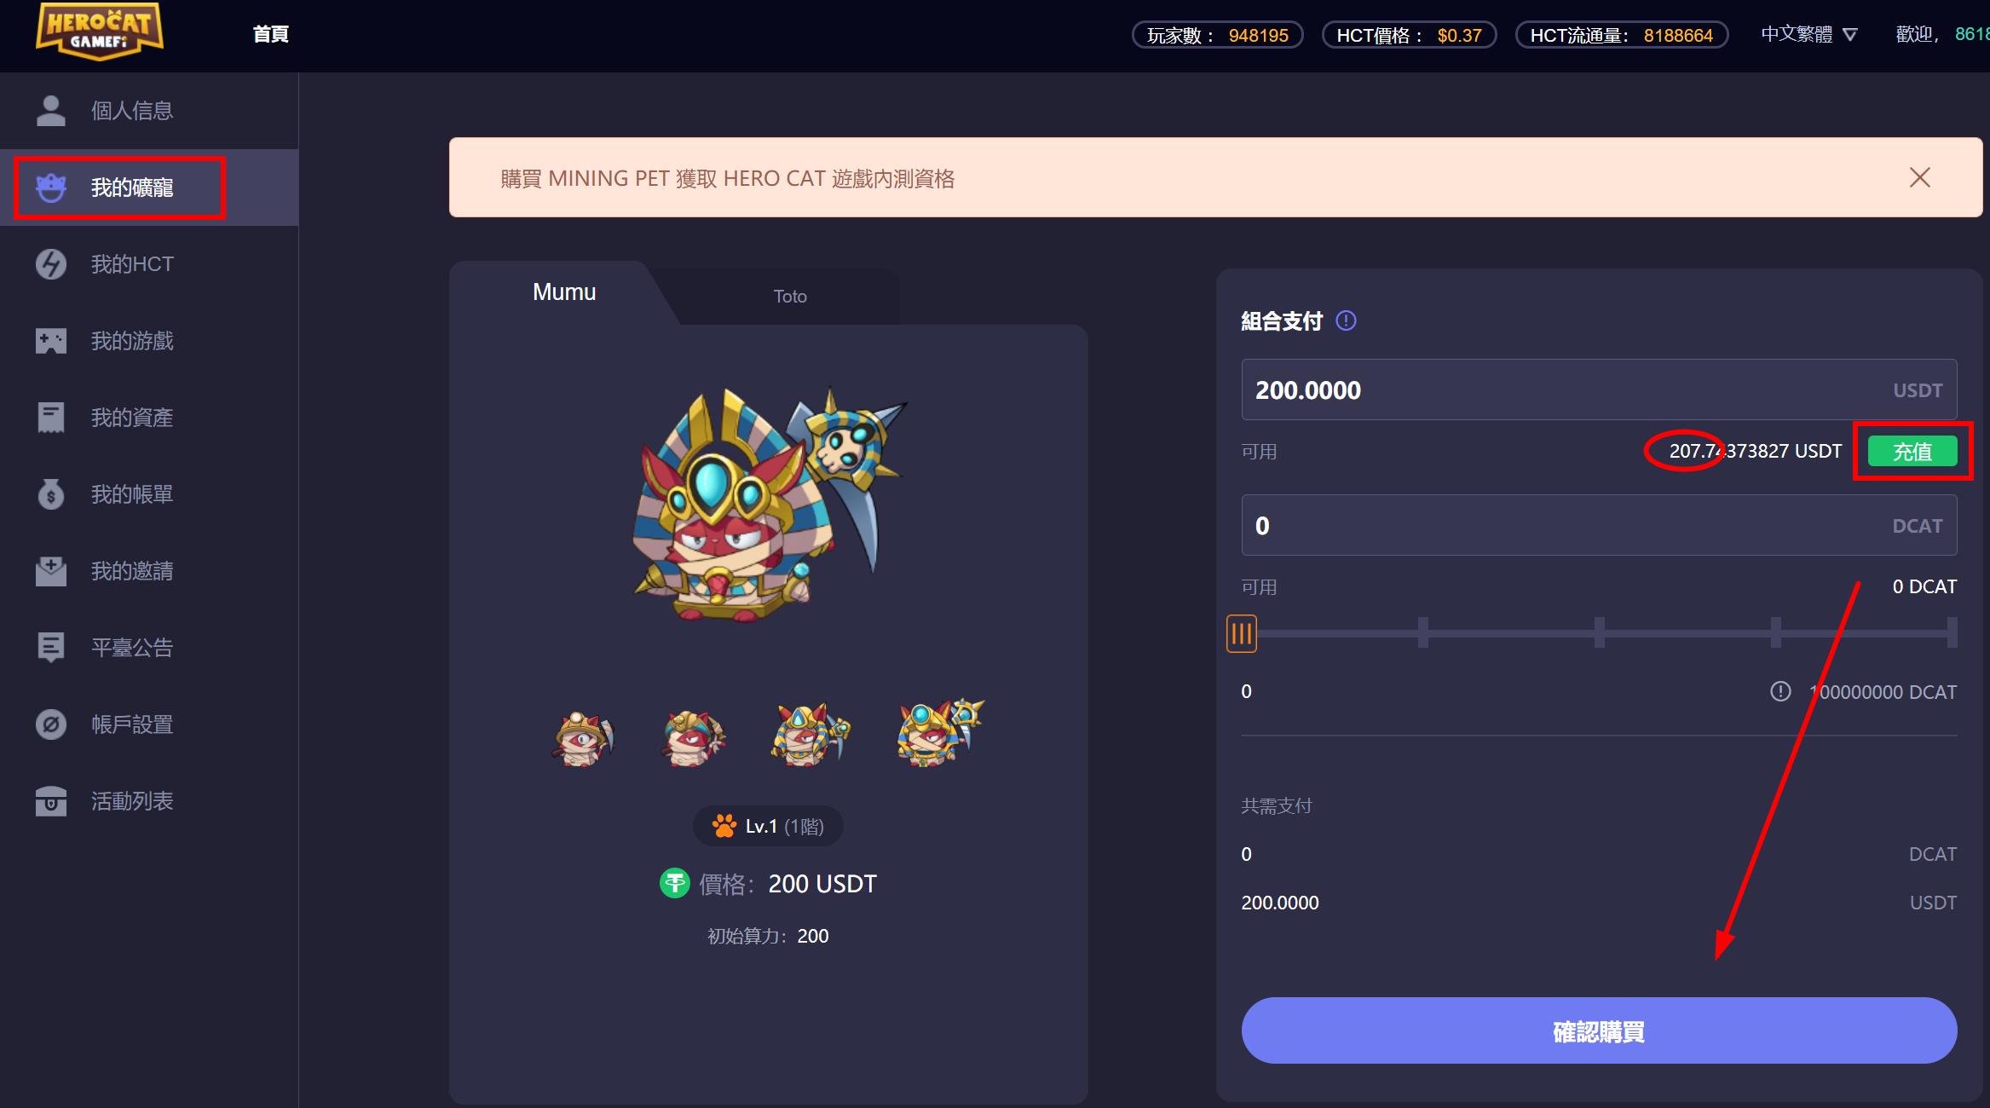Open the 我的資產 receipt icon
Viewport: 1990px width, 1108px height.
coord(51,418)
